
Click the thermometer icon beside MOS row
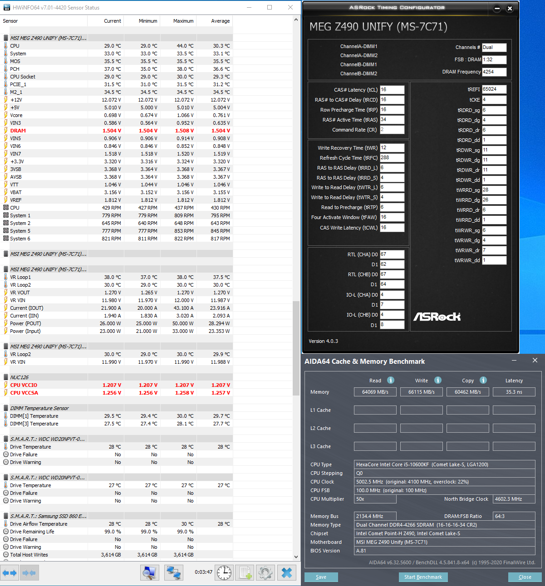(6, 61)
